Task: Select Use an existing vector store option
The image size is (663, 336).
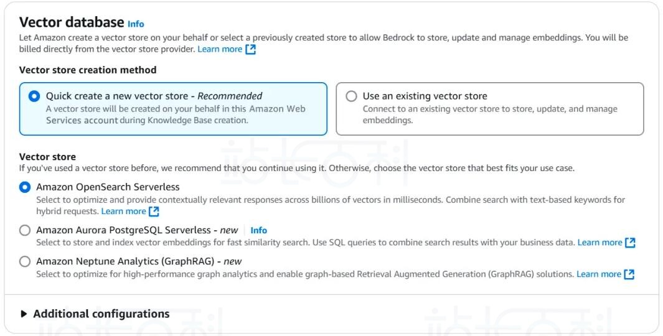Action: click(x=352, y=96)
